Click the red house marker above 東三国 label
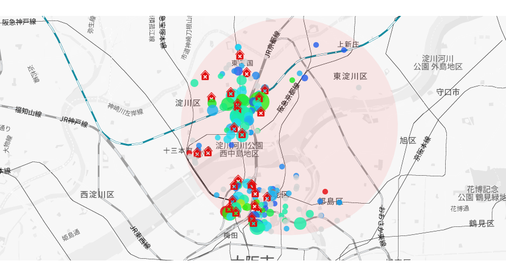Viewport: 506px width, 273px height. pos(240,56)
